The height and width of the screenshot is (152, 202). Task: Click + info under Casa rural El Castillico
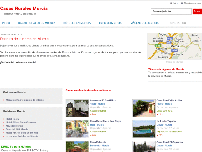point(93,114)
